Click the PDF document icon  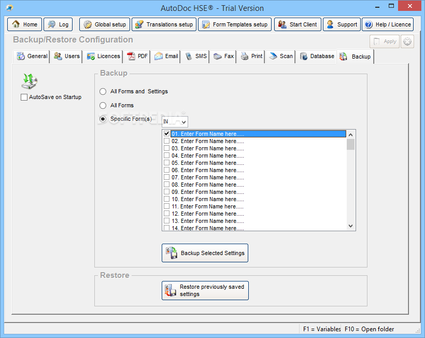pyautogui.click(x=132, y=56)
